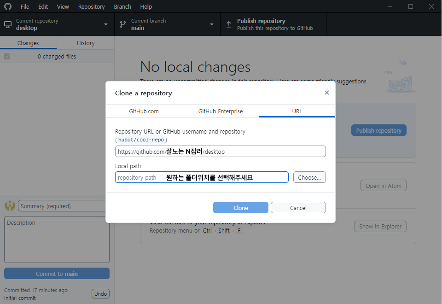
Task: Click the 'Committed 17 minutes ago' text
Action: (36, 290)
